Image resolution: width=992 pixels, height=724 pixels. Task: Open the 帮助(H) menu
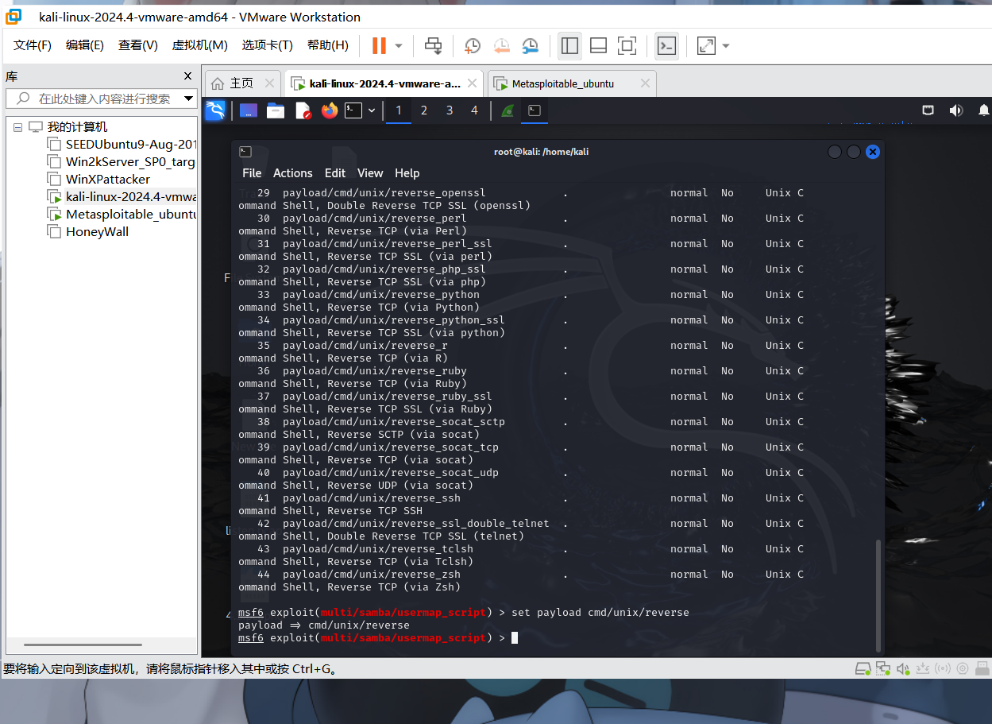[328, 45]
